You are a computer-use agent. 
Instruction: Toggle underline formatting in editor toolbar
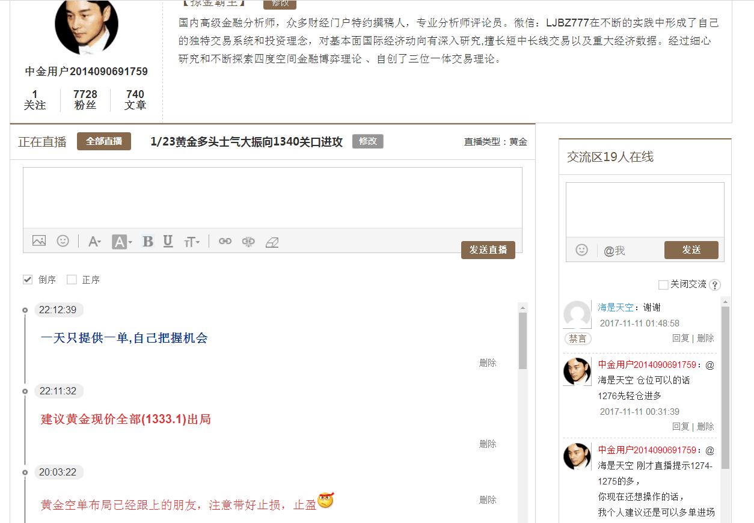[168, 242]
